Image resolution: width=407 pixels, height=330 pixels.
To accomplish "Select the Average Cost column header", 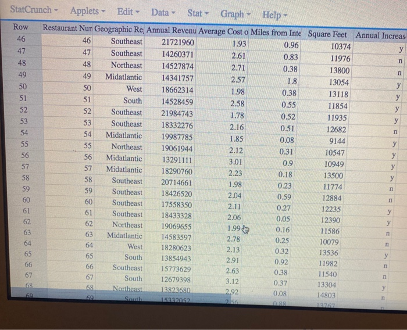I will click(x=223, y=31).
